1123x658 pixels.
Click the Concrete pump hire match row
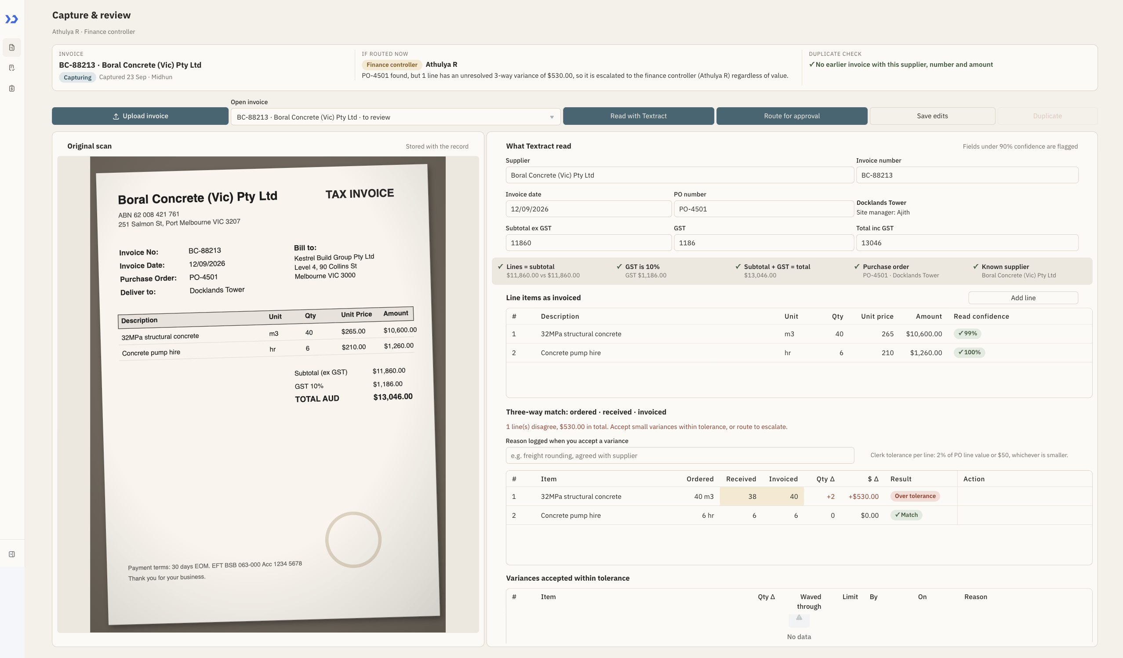[x=799, y=515]
